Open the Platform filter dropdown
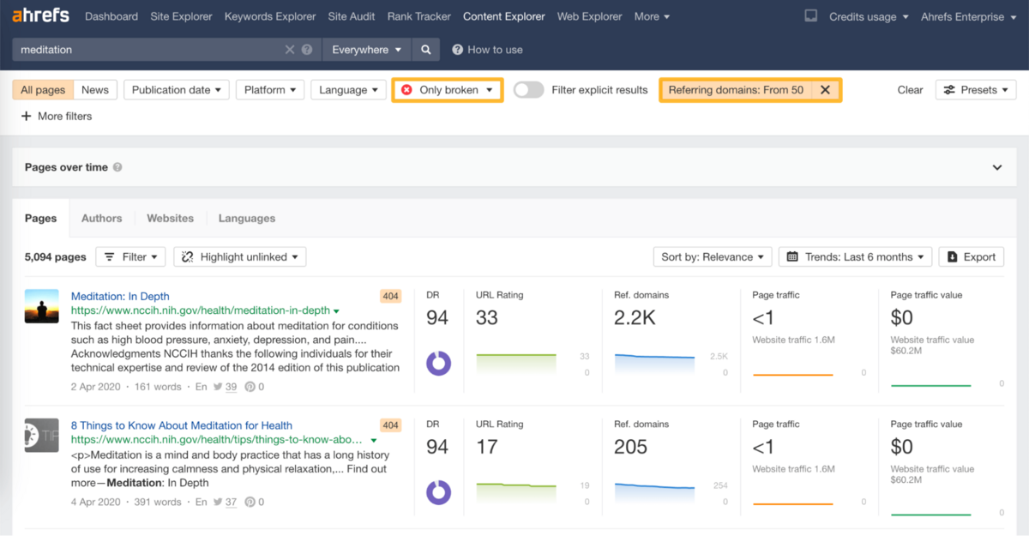The width and height of the screenshot is (1029, 536). tap(269, 90)
